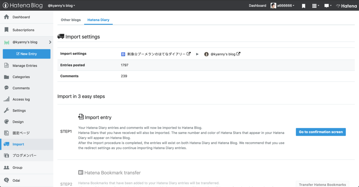Click the @kyanny's blog green icon
This screenshot has width=359, height=187.
(x=7, y=42)
